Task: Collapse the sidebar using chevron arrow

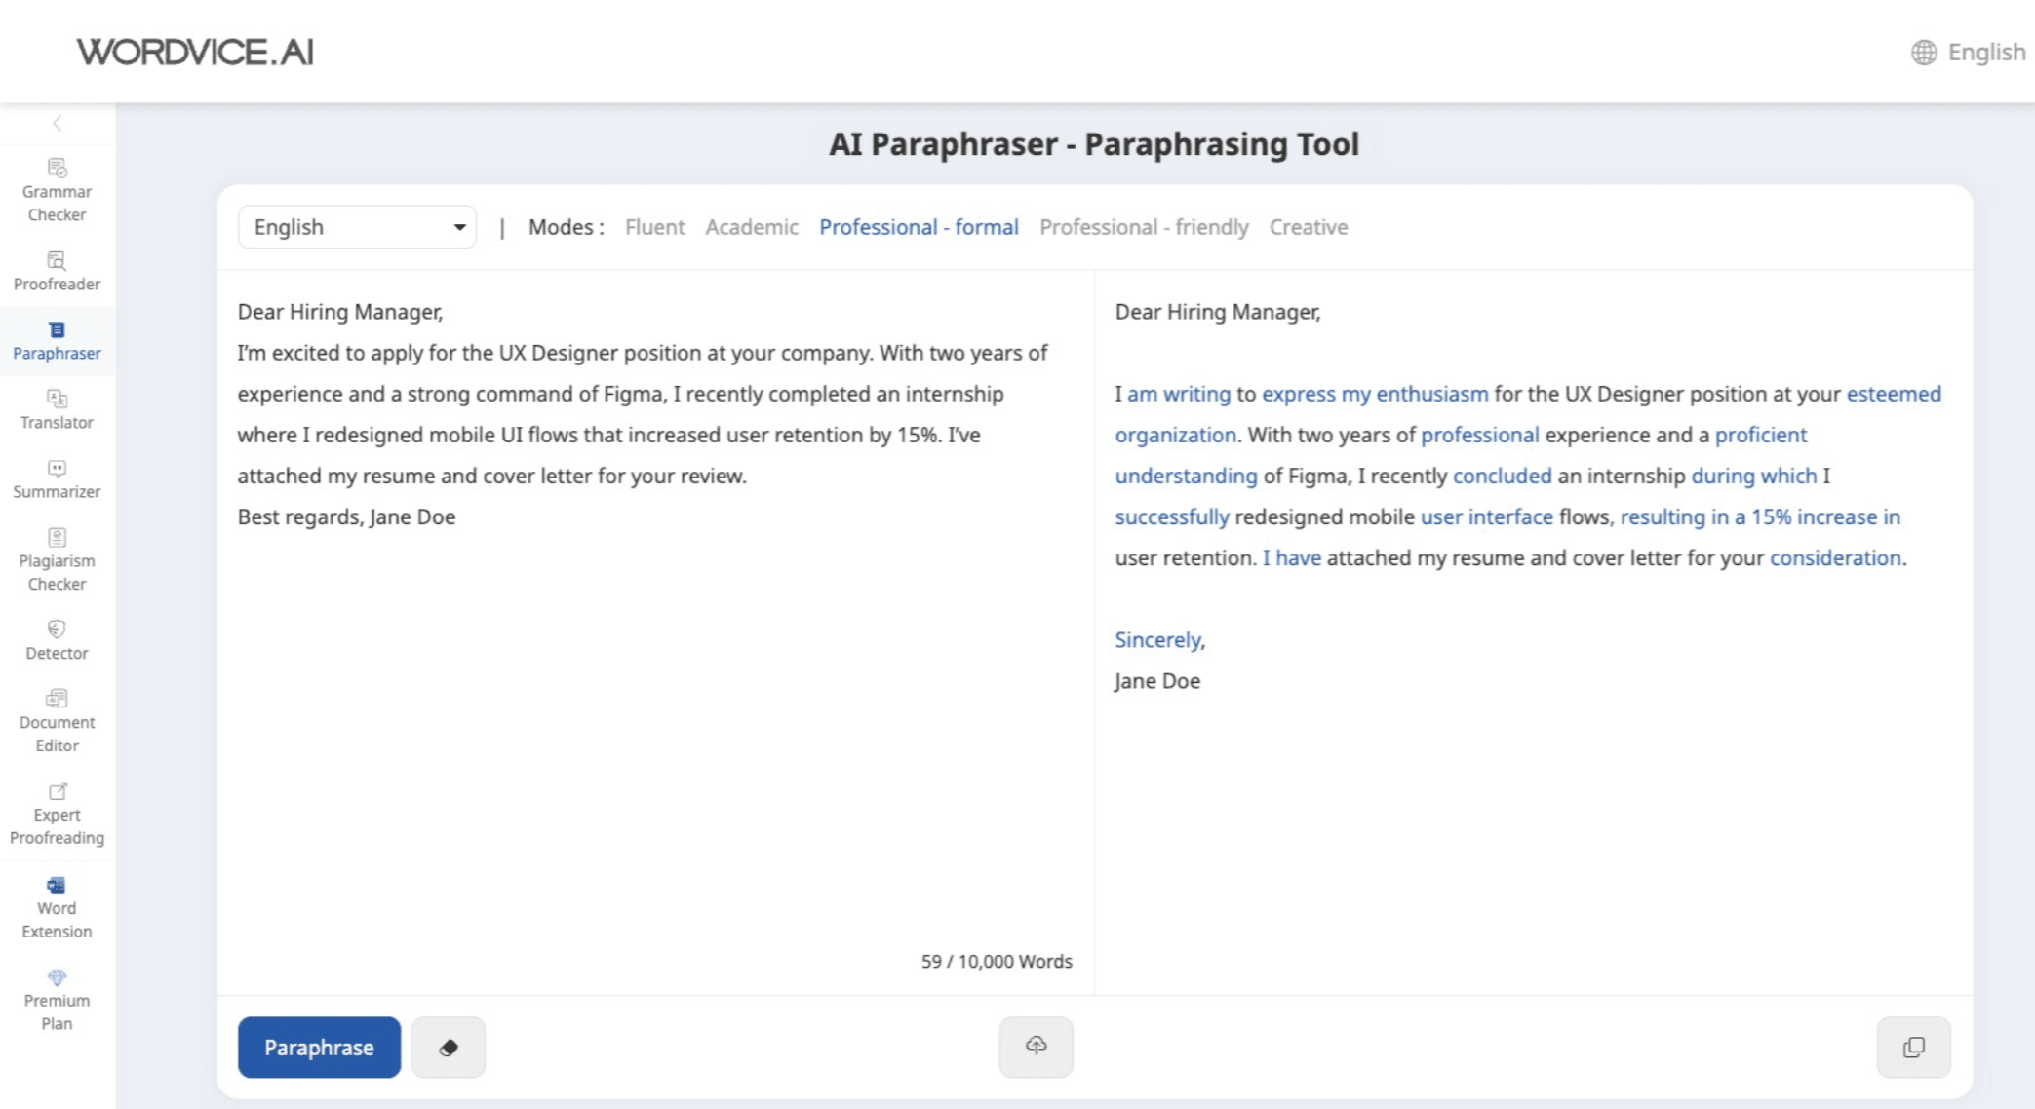Action: [x=57, y=123]
